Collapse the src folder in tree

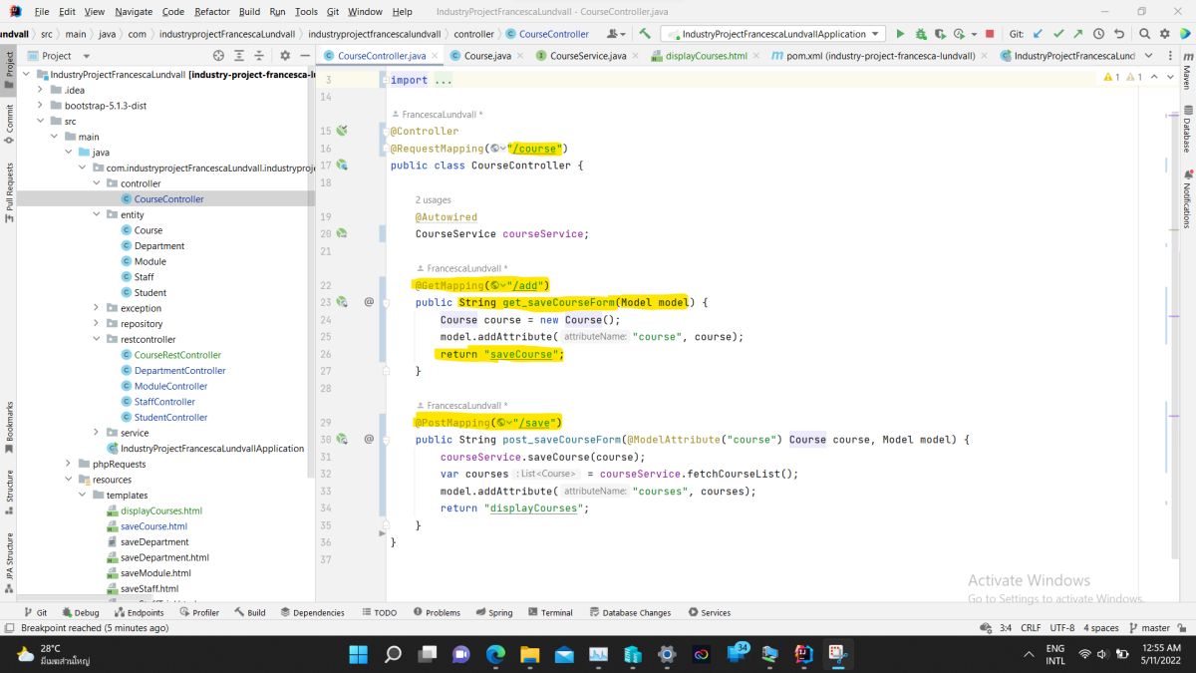click(x=40, y=121)
